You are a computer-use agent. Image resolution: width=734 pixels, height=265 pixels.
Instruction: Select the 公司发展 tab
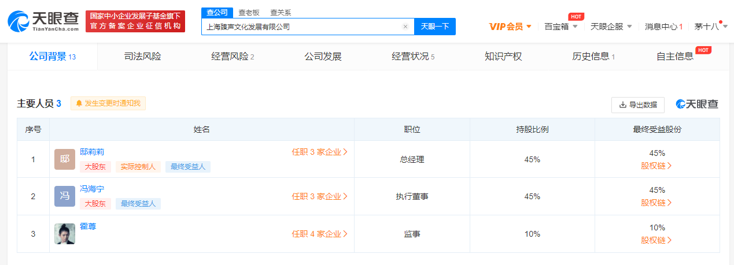(323, 57)
